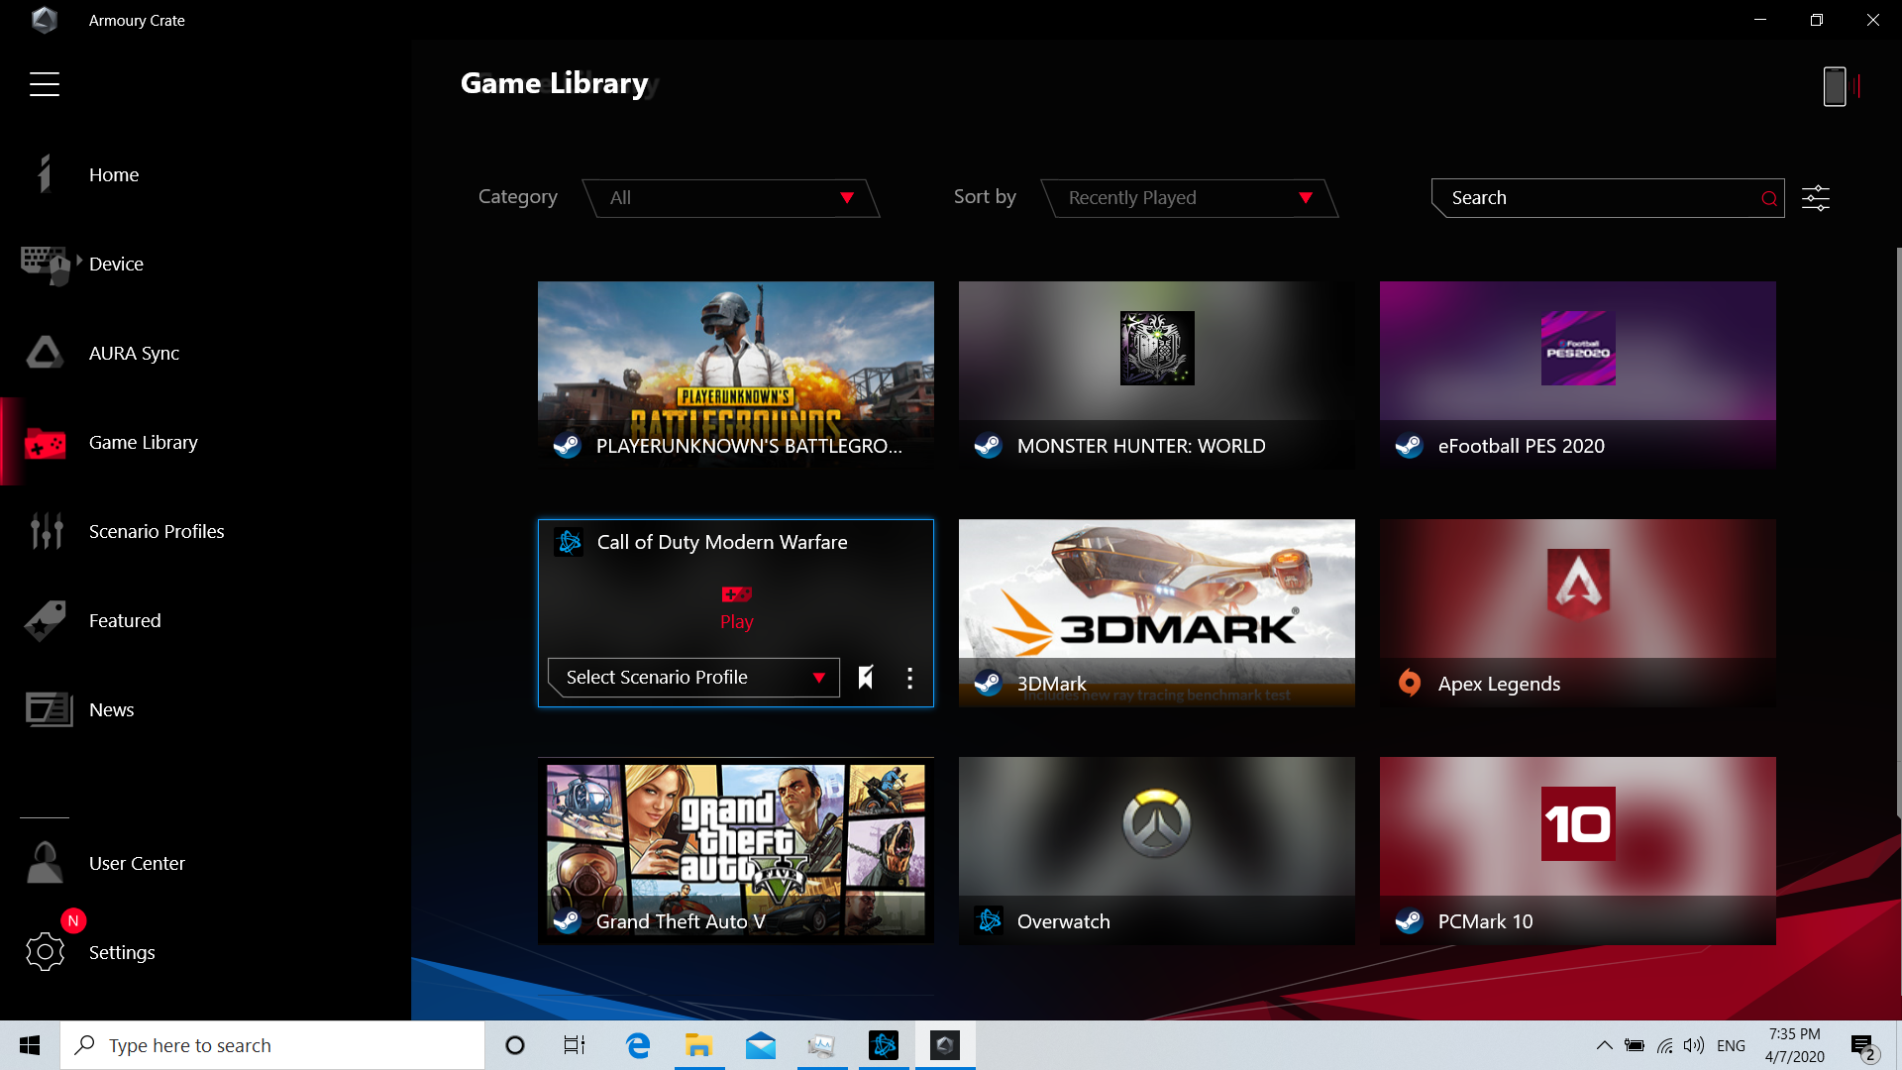
Task: Click the Windows Start button
Action: pos(30,1045)
